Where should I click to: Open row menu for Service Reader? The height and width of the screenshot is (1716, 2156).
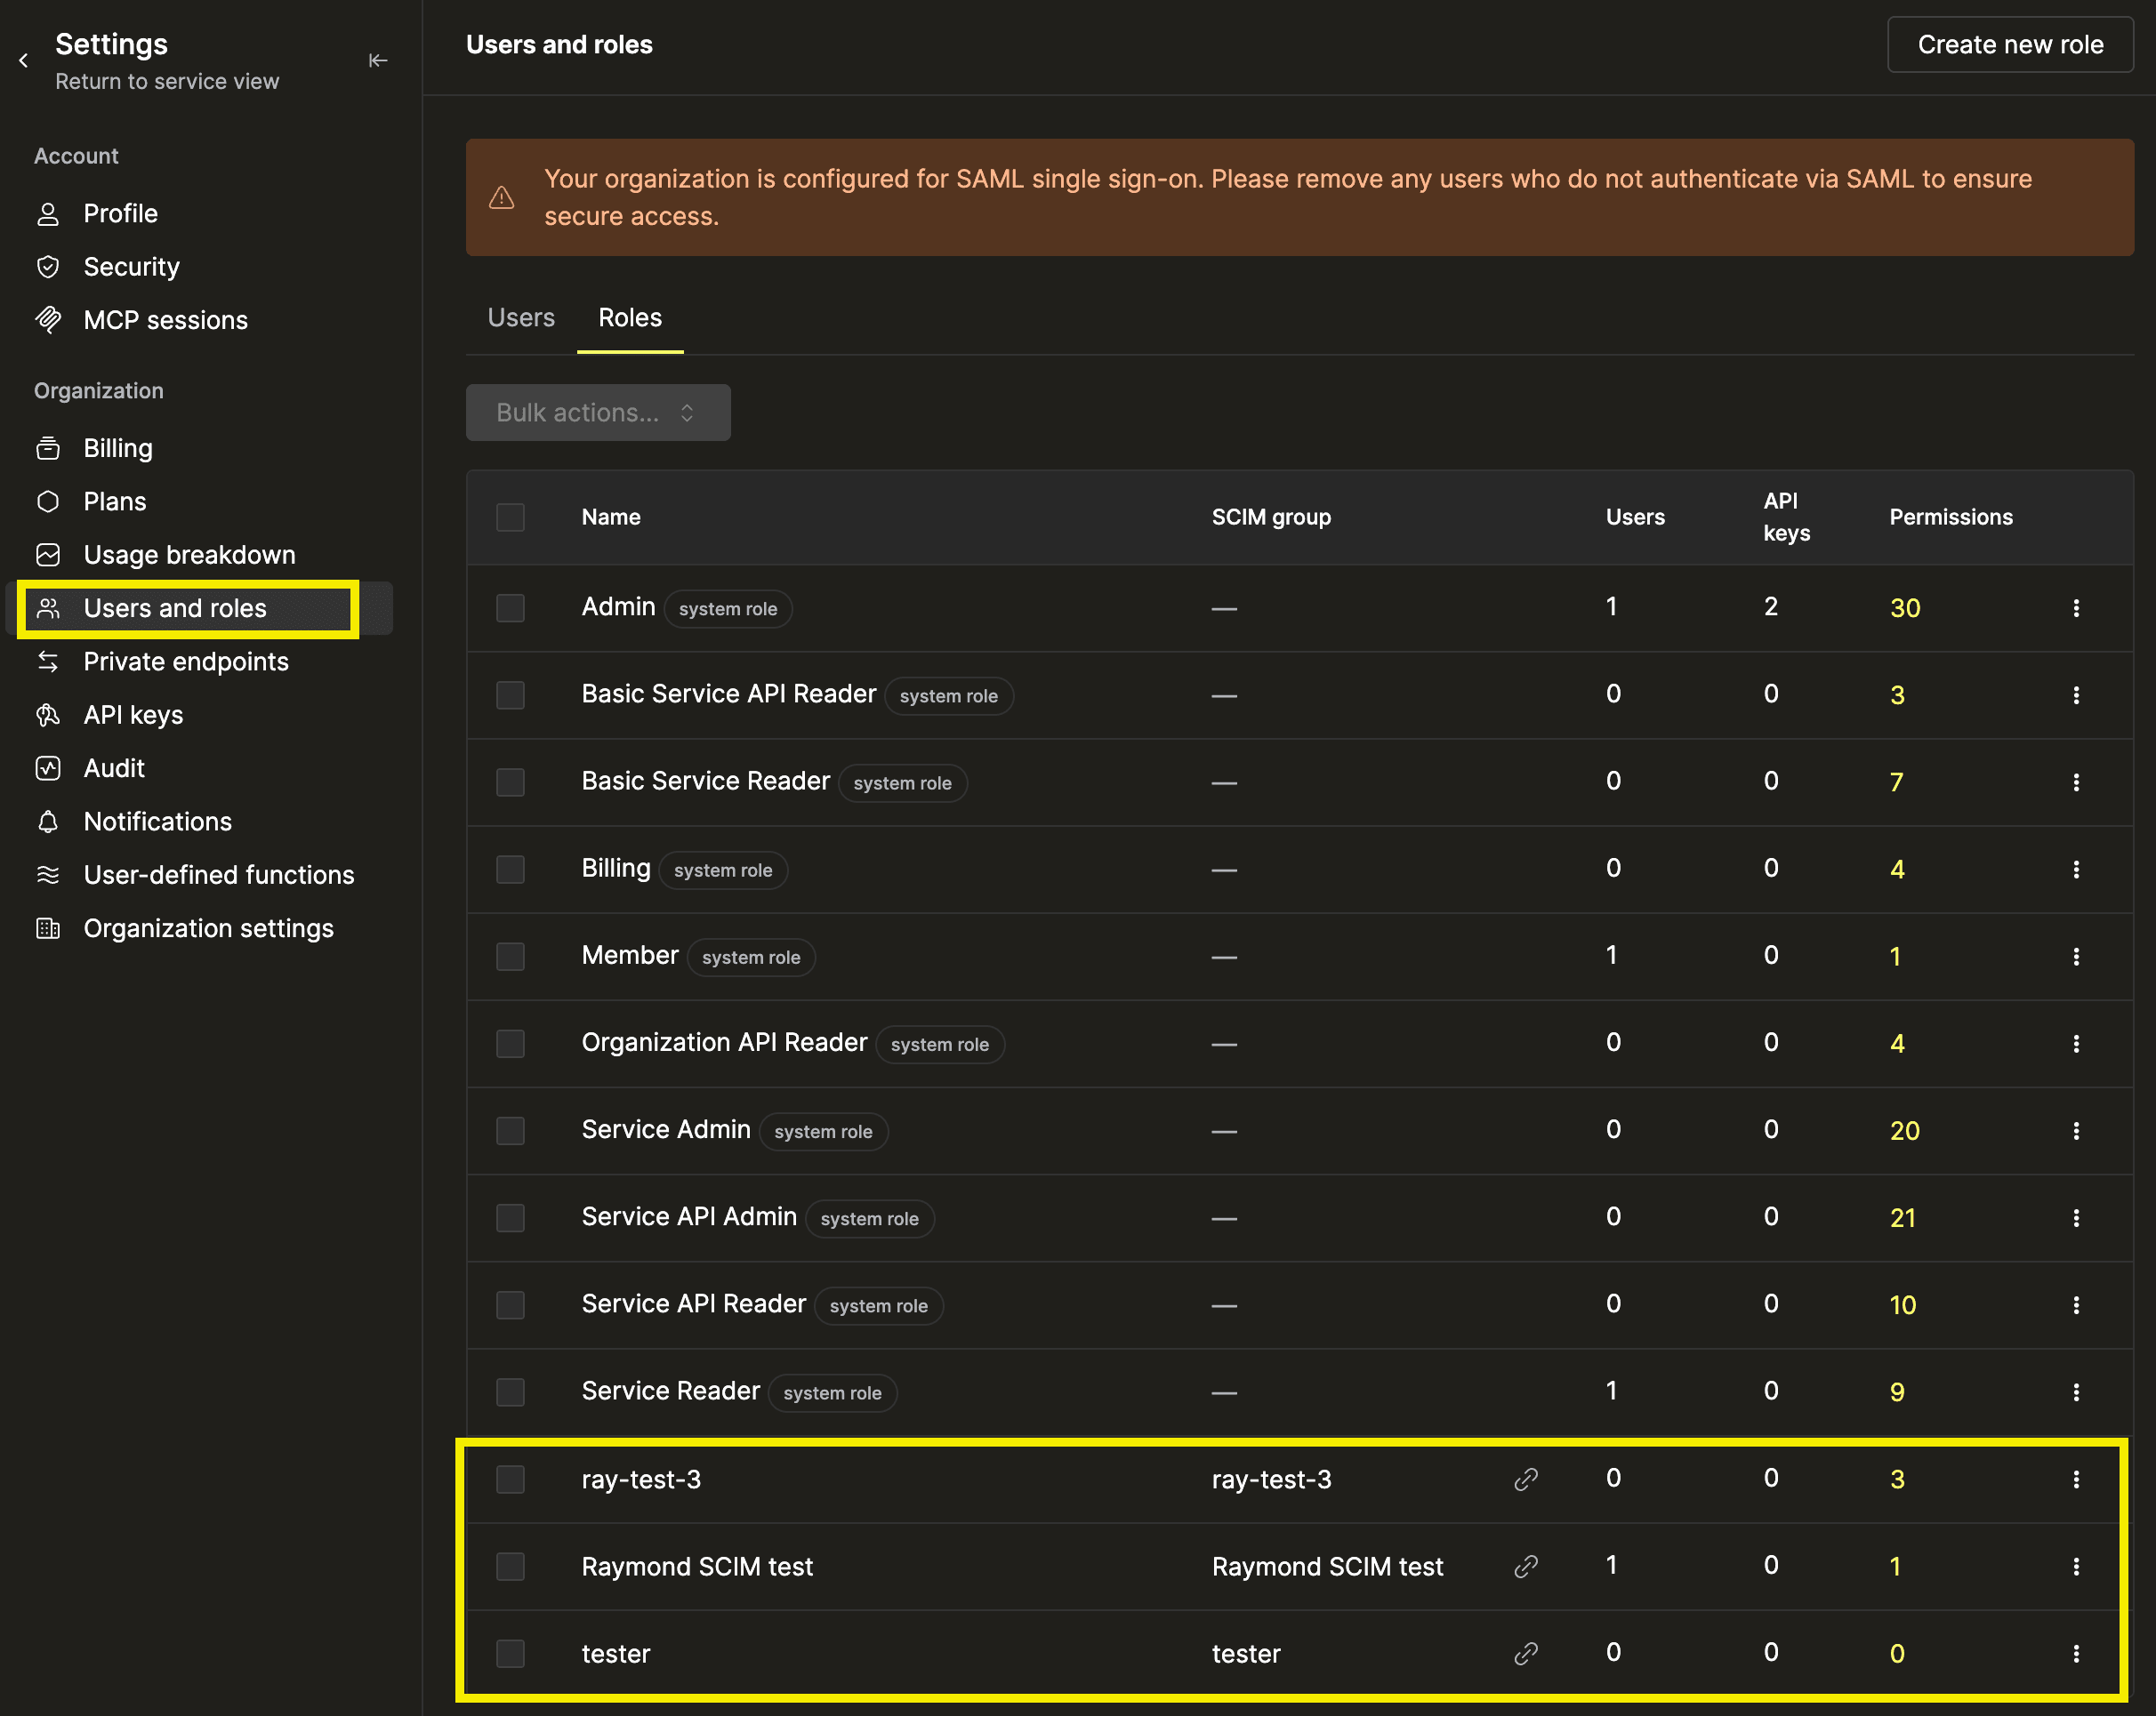pyautogui.click(x=2076, y=1391)
